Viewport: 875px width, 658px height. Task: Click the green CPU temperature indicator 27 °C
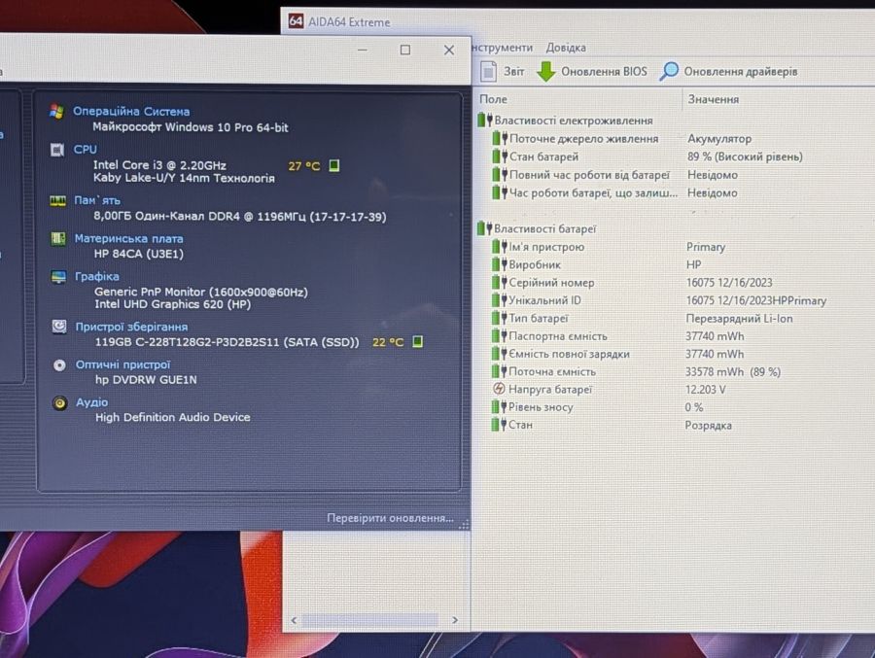[333, 165]
